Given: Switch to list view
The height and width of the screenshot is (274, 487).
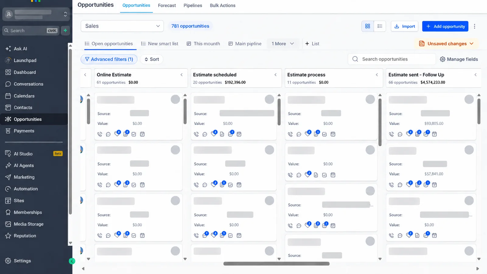Looking at the screenshot, I should click(x=380, y=26).
